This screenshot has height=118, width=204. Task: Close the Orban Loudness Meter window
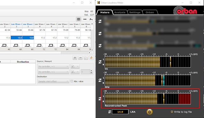point(199,3)
